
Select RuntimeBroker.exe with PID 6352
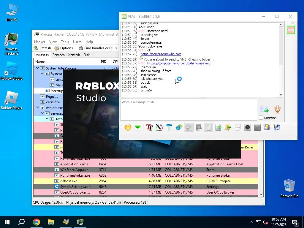click(145, 175)
